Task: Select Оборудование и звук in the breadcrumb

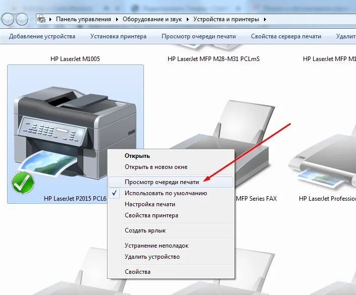Action: coord(152,19)
